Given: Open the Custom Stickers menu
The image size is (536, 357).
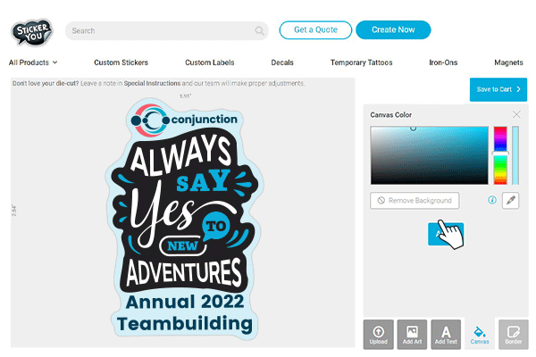Looking at the screenshot, I should [x=121, y=62].
